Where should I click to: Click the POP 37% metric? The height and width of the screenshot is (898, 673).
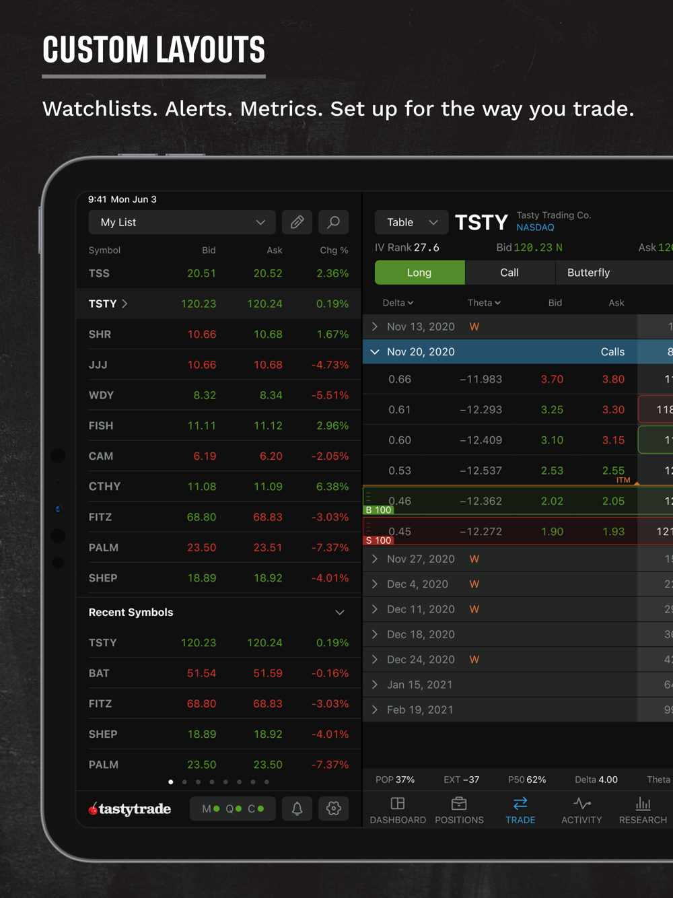[395, 780]
